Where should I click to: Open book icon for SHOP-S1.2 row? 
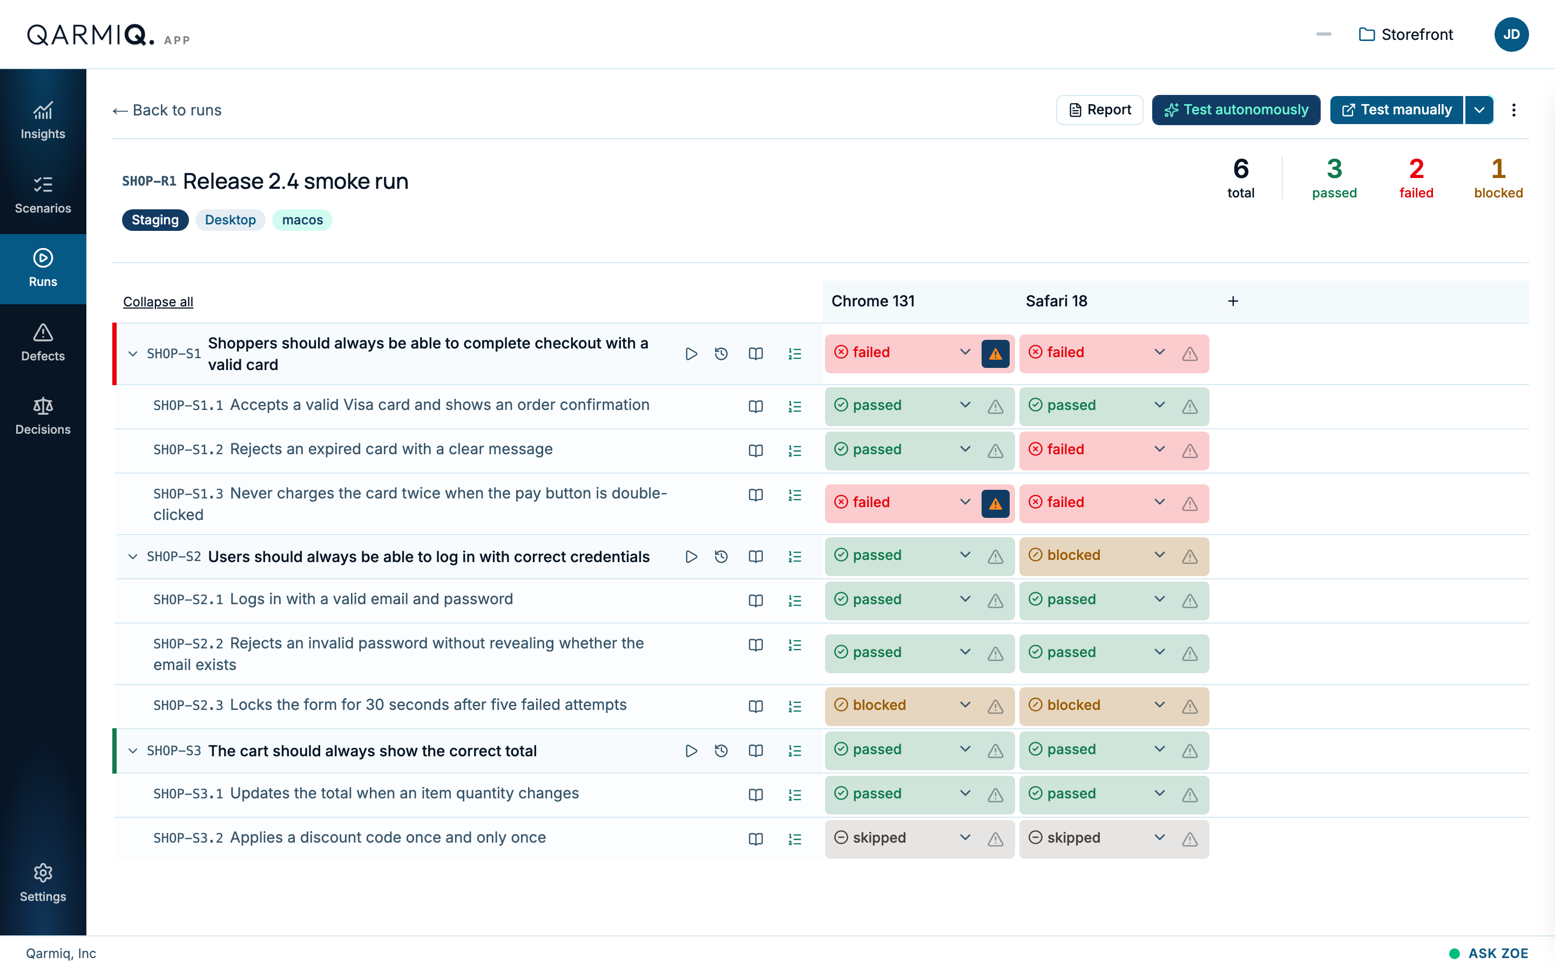coord(756,451)
